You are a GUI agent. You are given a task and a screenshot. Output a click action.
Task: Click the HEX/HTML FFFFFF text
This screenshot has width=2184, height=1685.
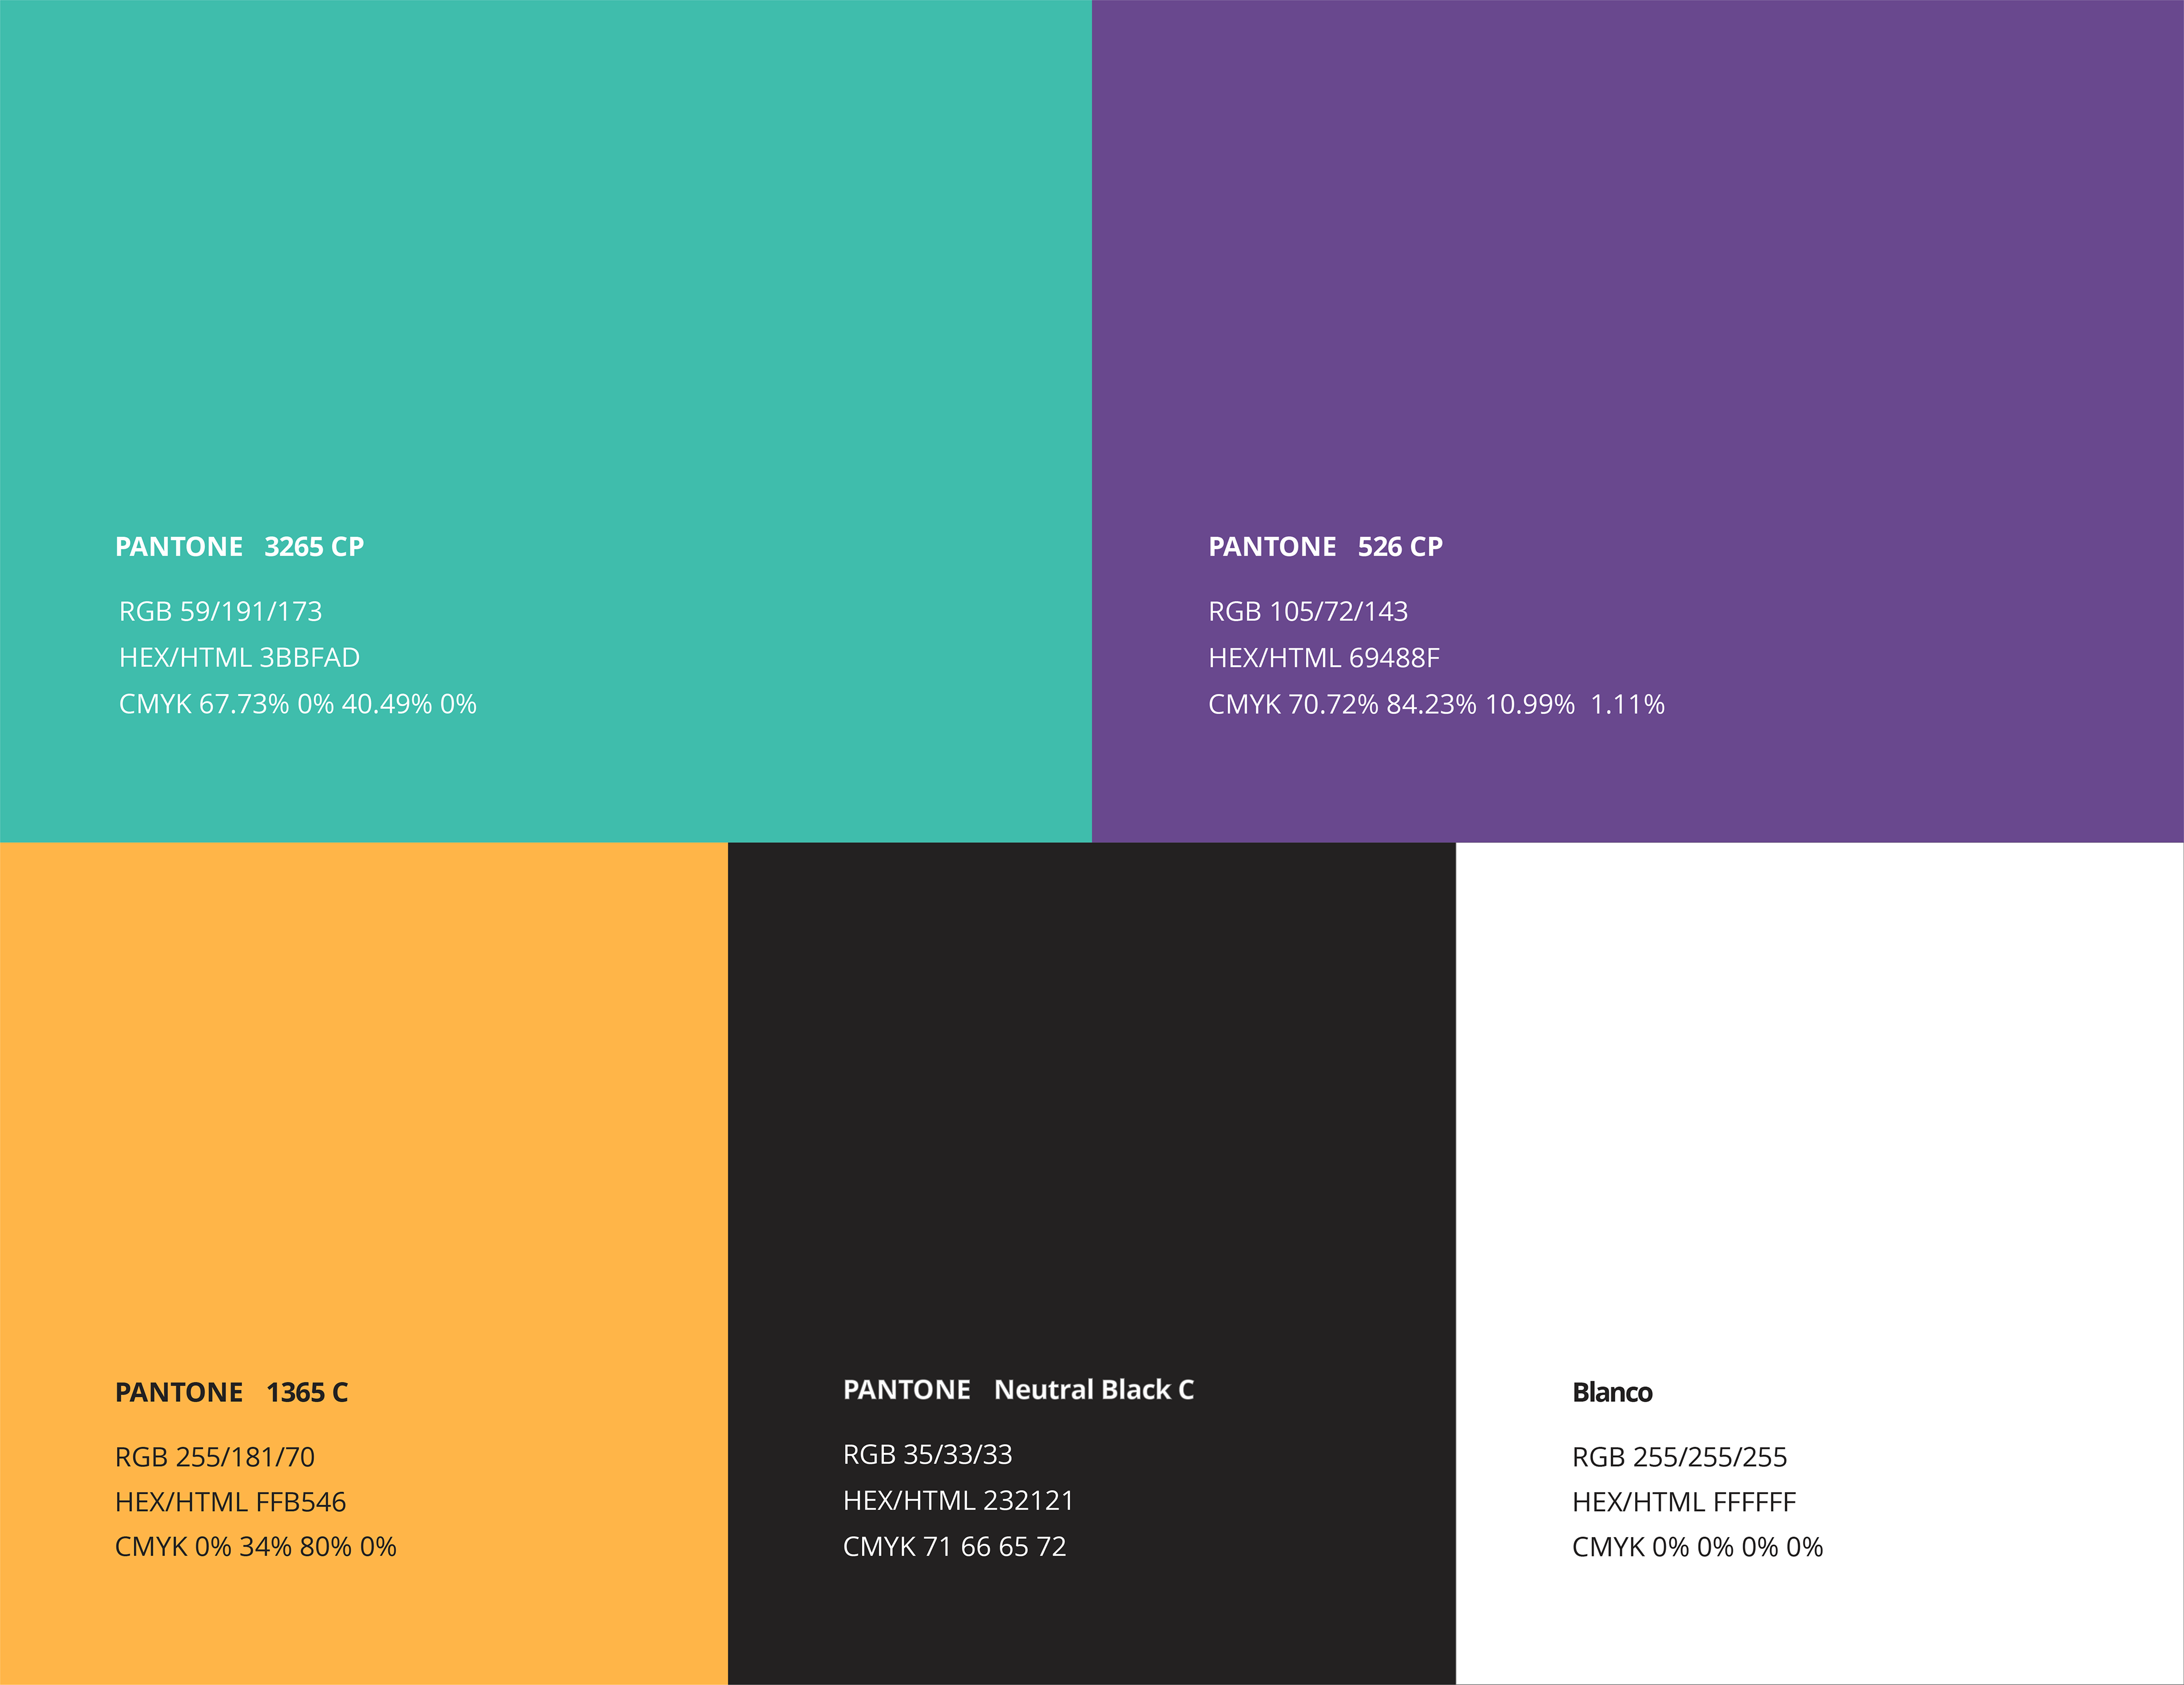point(1683,1502)
